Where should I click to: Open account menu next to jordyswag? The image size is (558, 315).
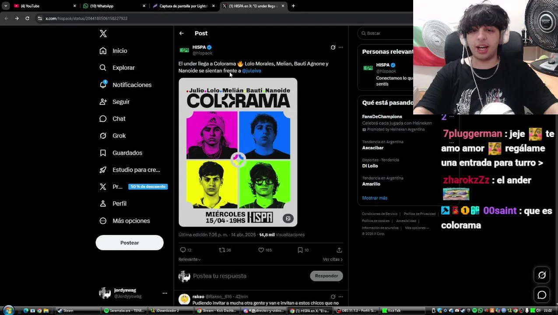point(165,293)
